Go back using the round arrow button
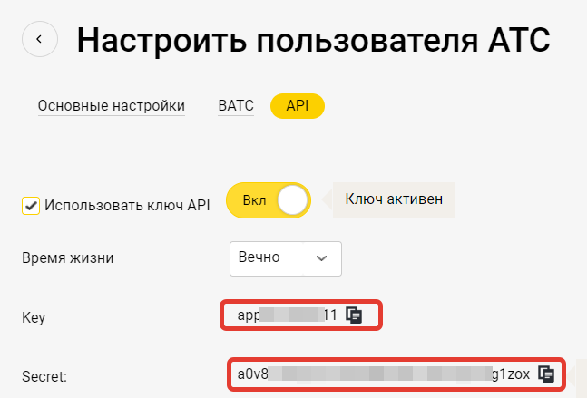The width and height of the screenshot is (587, 398). (40, 39)
